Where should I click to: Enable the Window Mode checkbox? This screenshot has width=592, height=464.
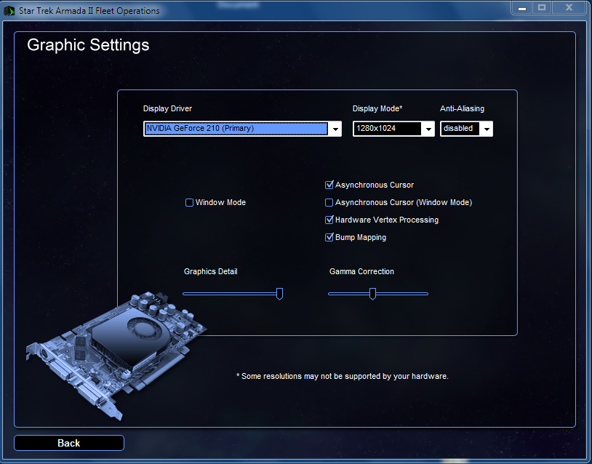point(189,203)
